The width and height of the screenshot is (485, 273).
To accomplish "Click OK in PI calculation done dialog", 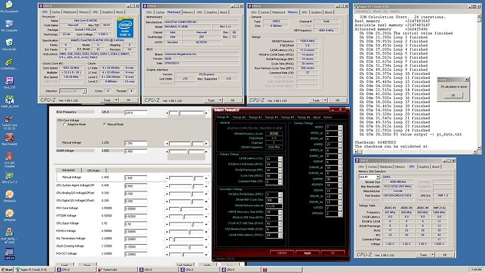I will tap(453, 95).
